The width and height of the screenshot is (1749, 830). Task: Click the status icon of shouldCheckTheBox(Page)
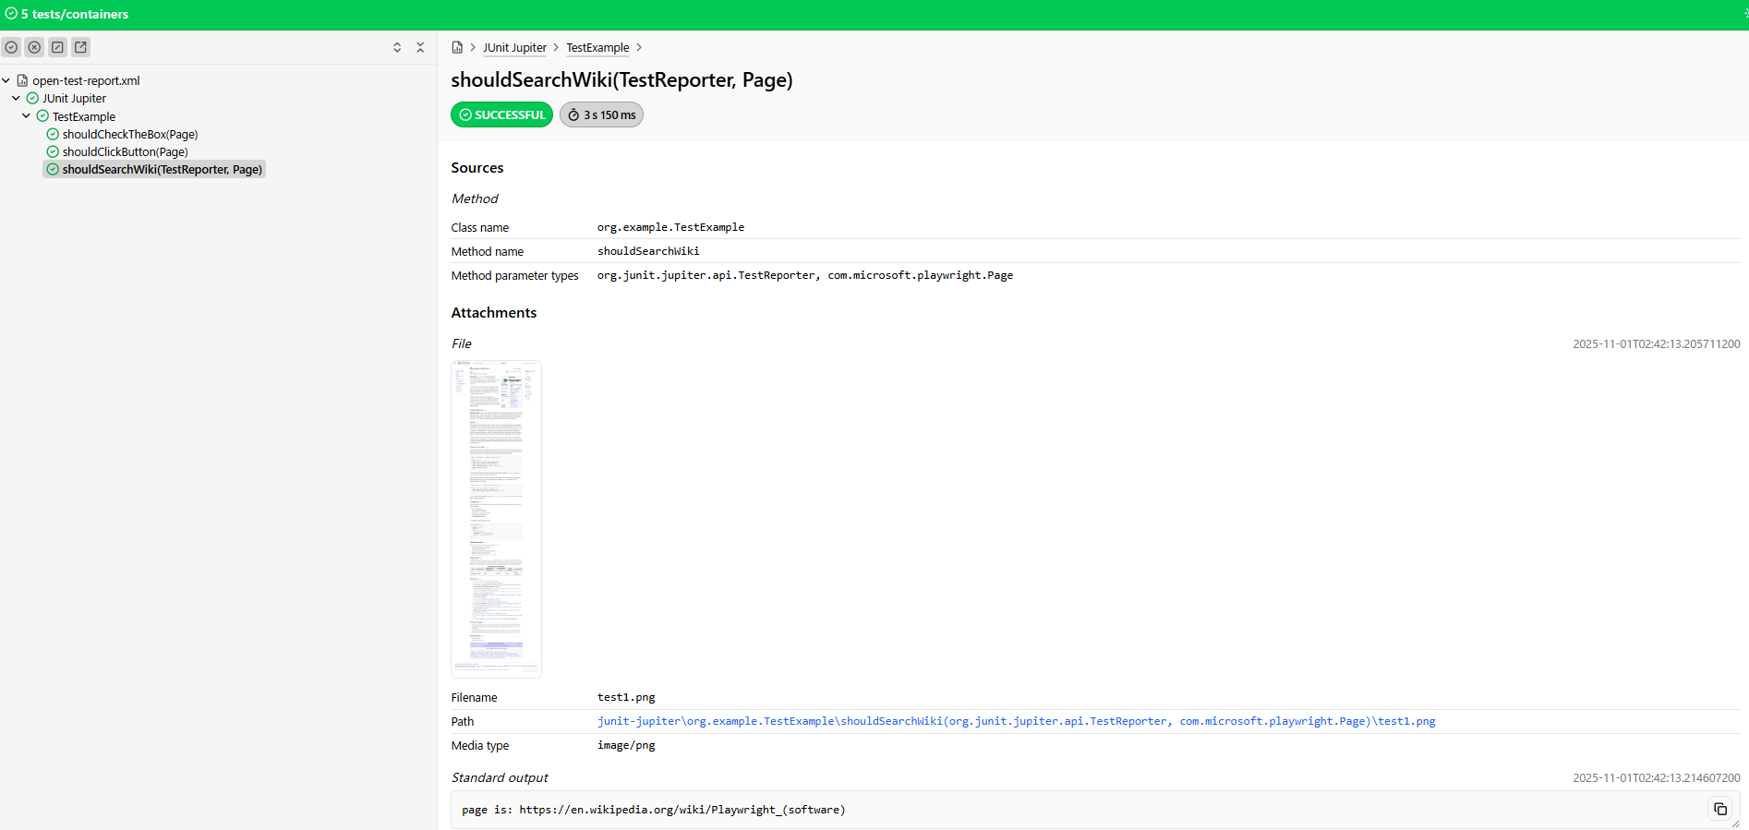(53, 134)
